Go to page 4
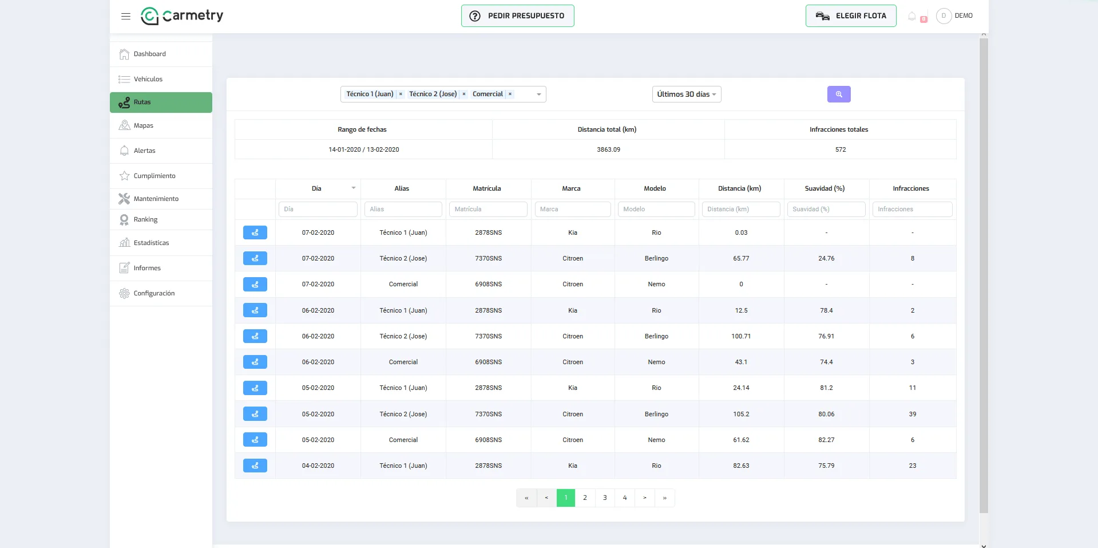This screenshot has height=548, width=1098. coord(625,498)
